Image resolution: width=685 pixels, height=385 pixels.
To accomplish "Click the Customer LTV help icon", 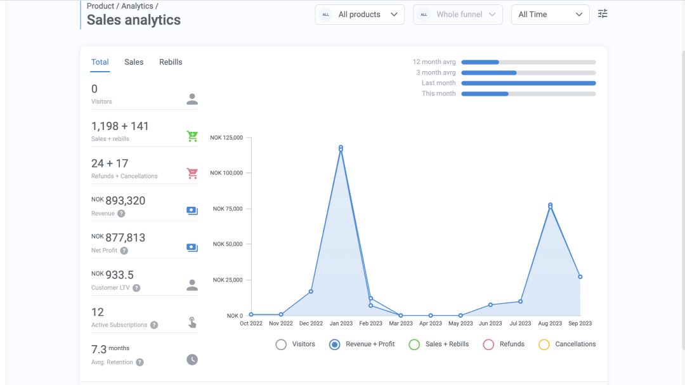I will click(x=136, y=288).
